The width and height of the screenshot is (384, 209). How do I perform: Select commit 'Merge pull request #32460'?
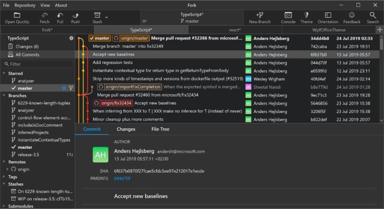227,95
